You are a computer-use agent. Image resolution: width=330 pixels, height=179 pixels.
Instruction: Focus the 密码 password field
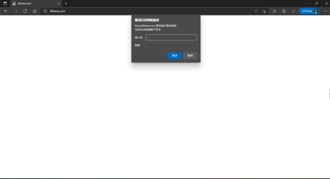[x=171, y=45]
